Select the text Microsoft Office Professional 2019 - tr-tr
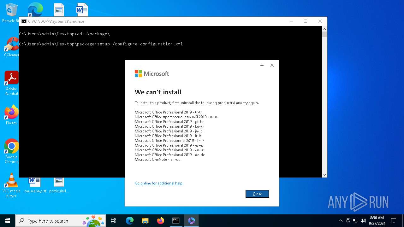This screenshot has width=404, height=227. (168, 112)
